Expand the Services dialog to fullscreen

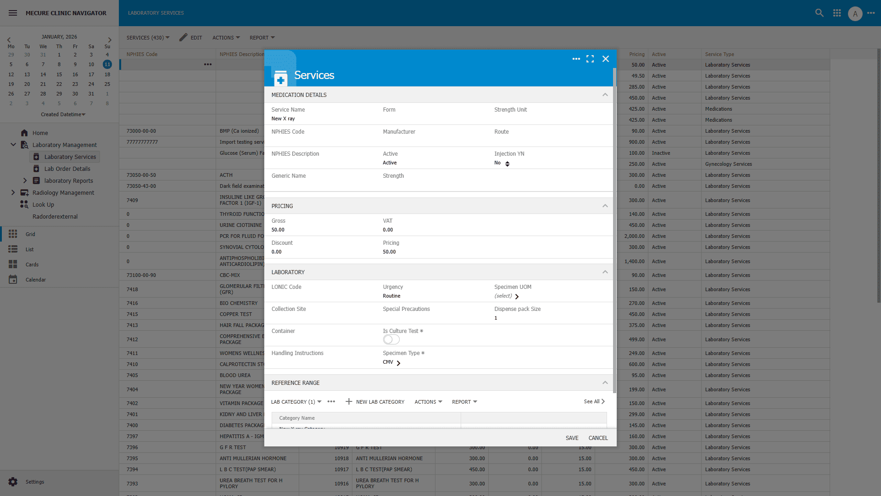point(591,59)
